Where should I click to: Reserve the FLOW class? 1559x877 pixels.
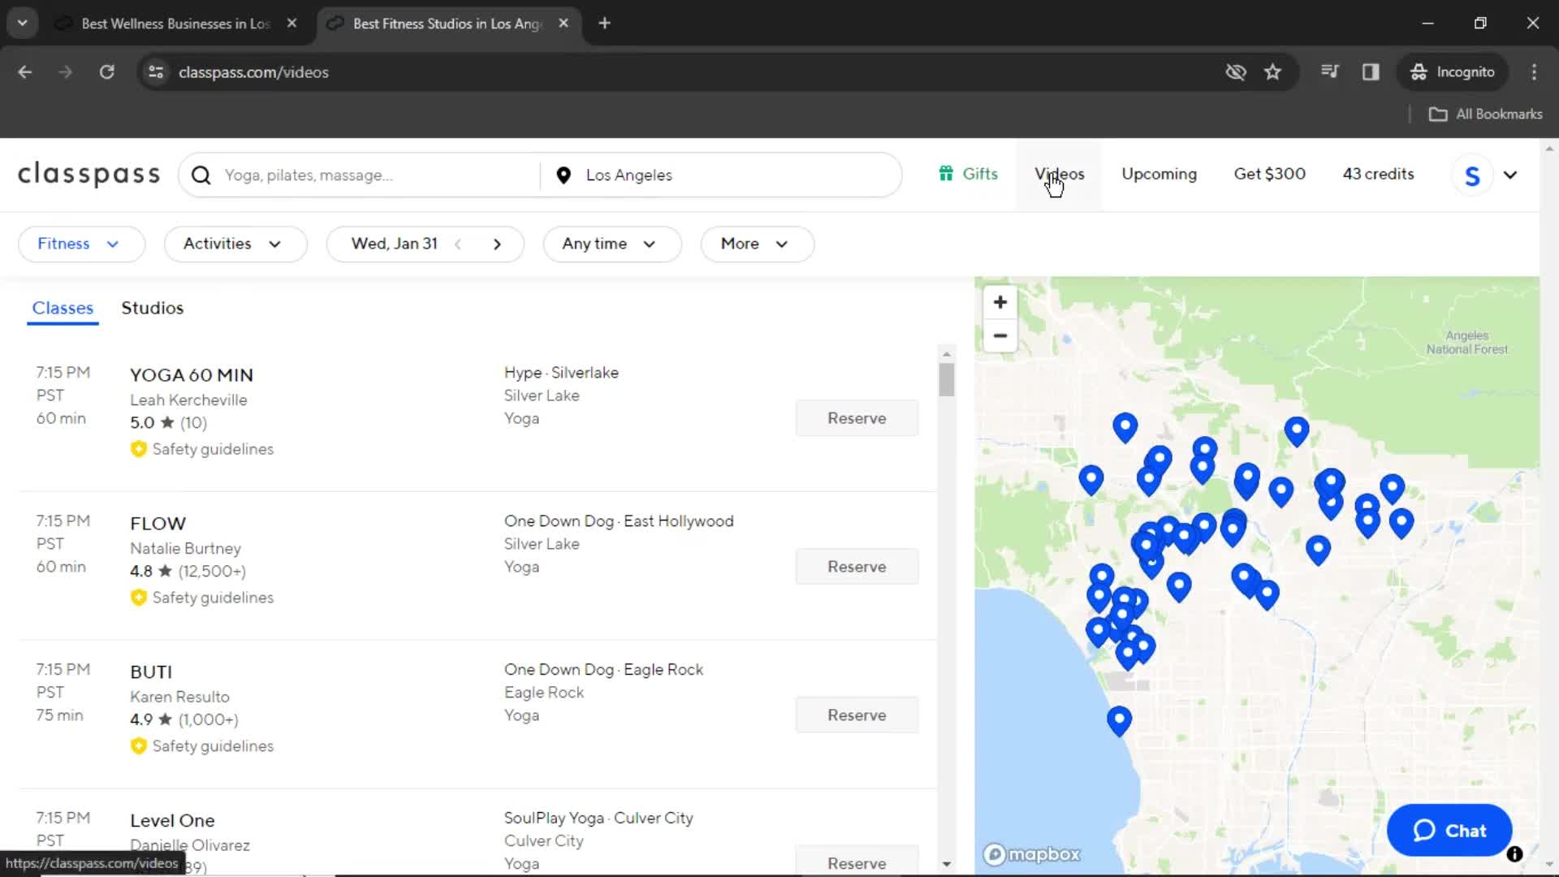[857, 567]
